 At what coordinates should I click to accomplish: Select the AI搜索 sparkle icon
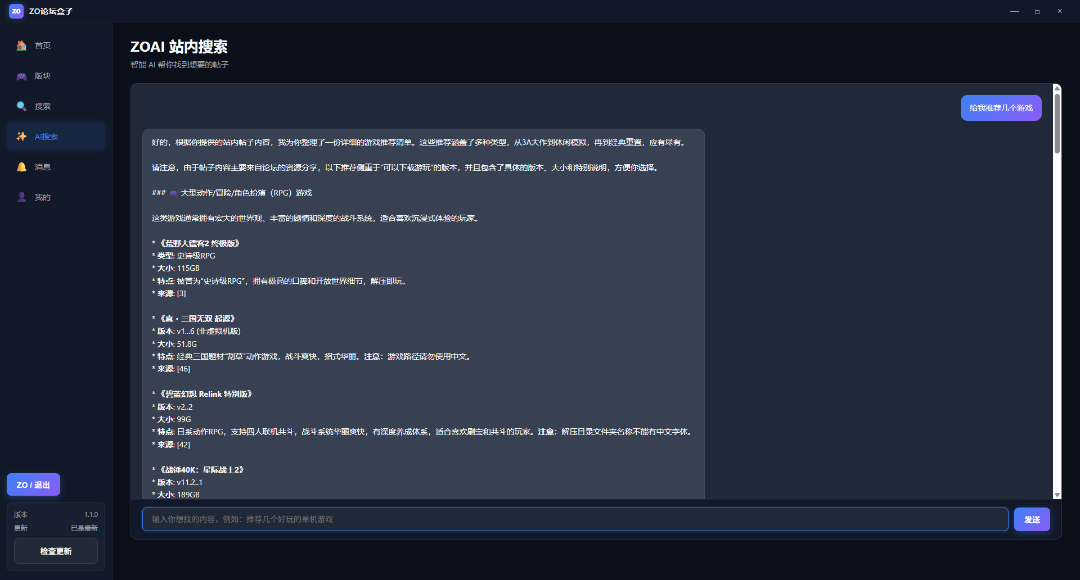(21, 137)
